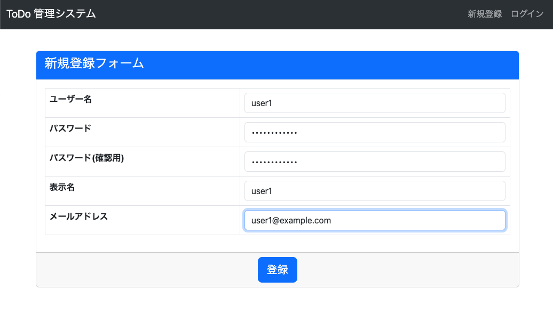This screenshot has height=329, width=553.
Task: Focus the メールアドレス field with user1@example.com
Action: (375, 220)
